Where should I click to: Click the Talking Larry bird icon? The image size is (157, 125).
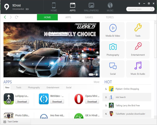111,105
